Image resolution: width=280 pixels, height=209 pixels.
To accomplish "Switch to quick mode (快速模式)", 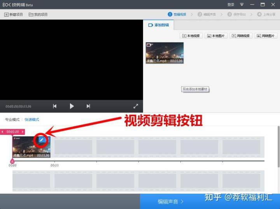I will click(x=32, y=119).
